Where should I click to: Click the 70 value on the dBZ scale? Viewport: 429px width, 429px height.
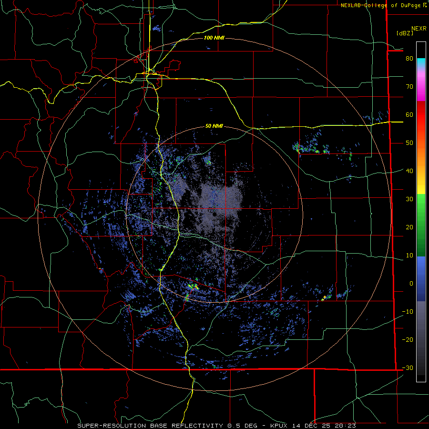(409, 86)
